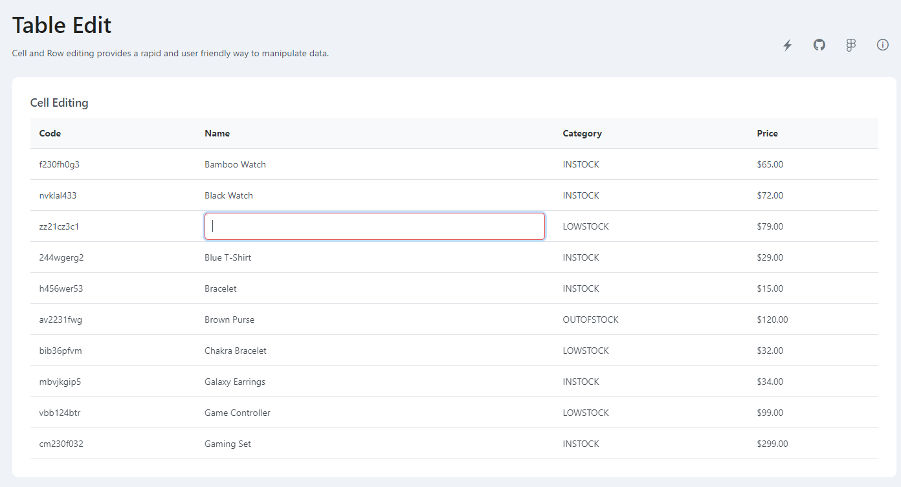The image size is (901, 487).
Task: Click the Code column header
Action: tap(50, 133)
